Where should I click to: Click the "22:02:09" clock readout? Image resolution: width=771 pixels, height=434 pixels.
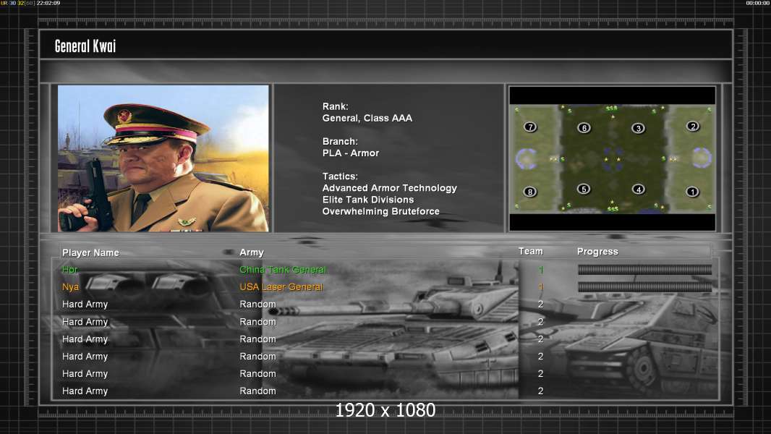(x=48, y=3)
